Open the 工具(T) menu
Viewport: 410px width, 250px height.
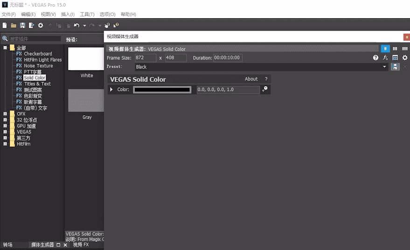point(87,14)
